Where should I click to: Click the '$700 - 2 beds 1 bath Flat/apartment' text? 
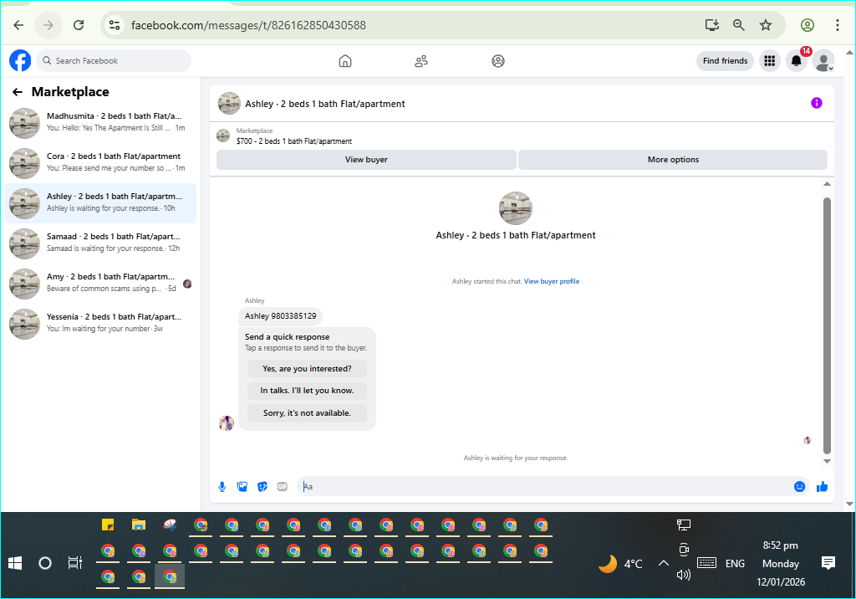[294, 141]
